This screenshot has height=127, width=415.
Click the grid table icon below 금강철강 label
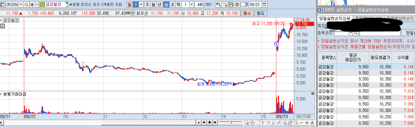3,26
